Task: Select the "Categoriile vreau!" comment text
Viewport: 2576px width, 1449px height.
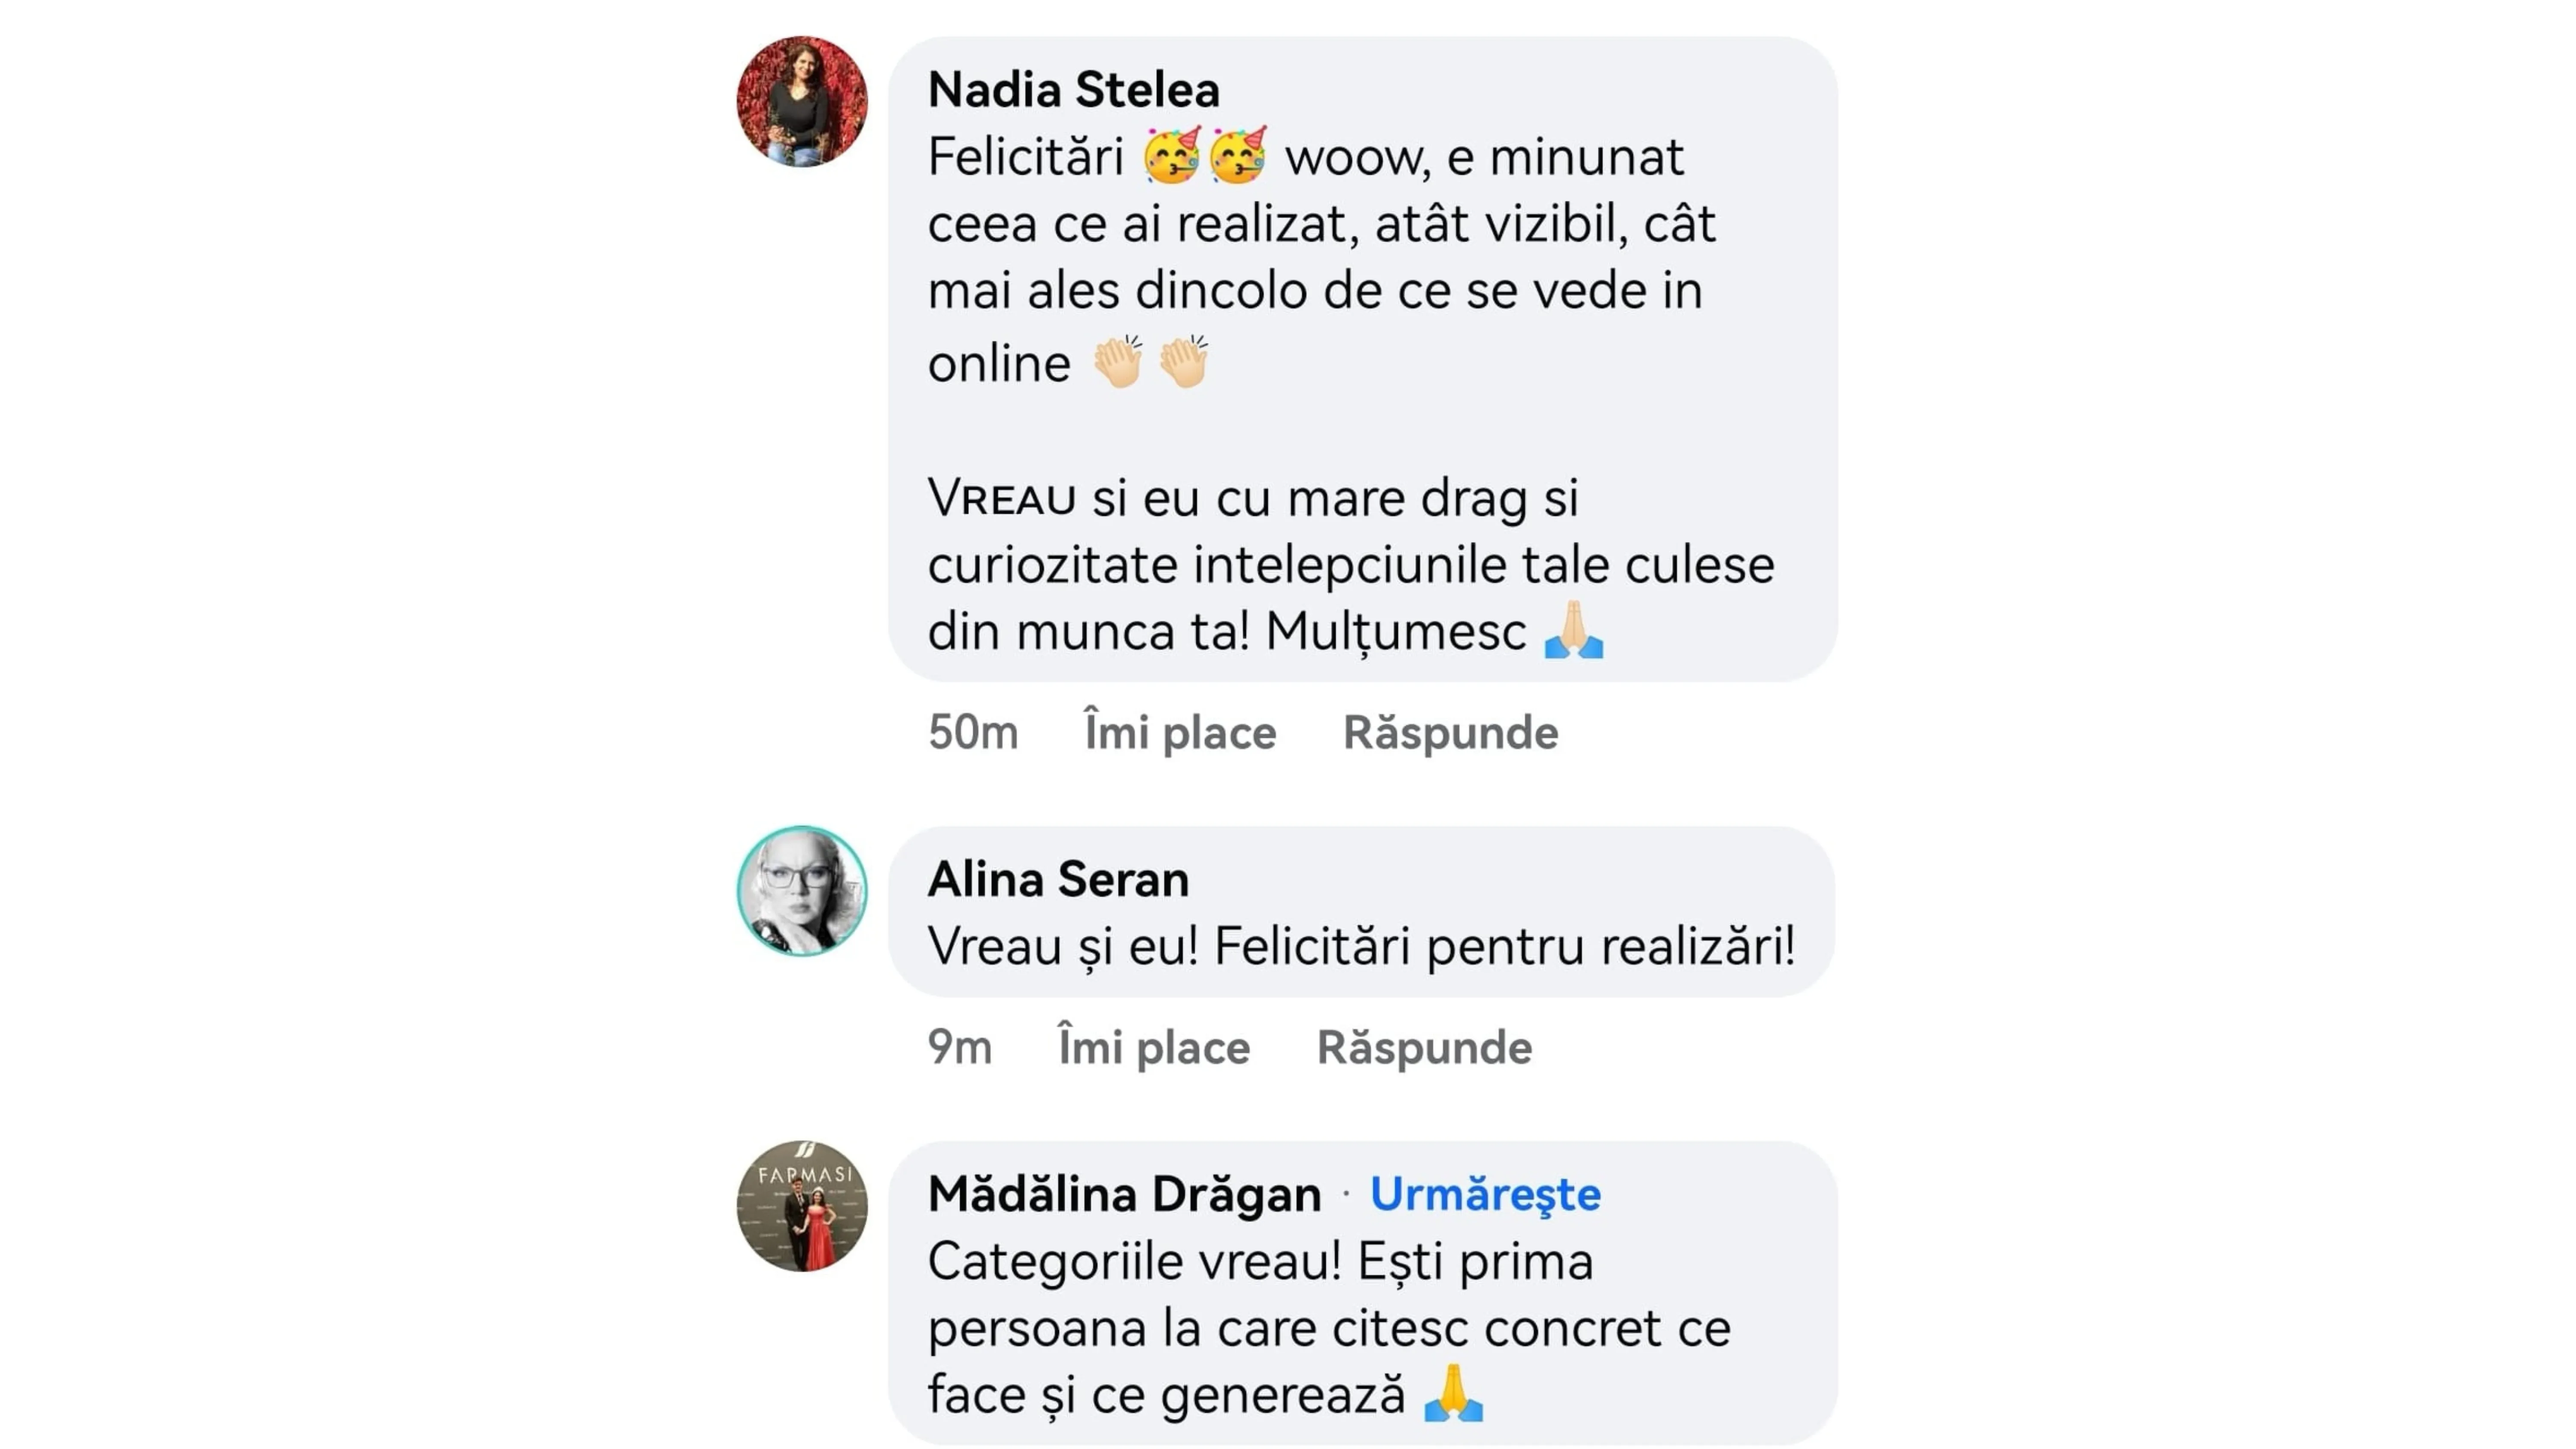Action: click(x=1134, y=1261)
